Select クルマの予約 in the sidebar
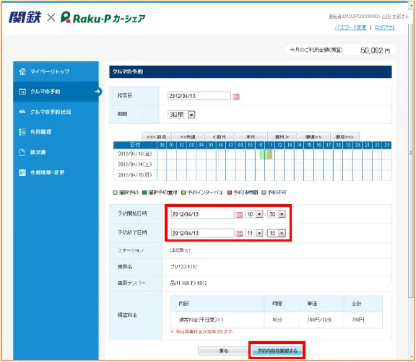 pos(56,92)
